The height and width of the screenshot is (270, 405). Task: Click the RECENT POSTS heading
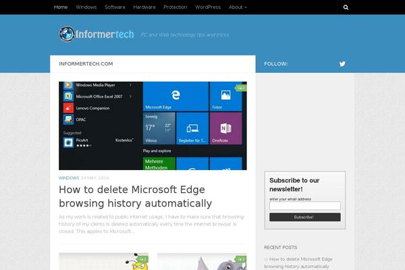[281, 248]
